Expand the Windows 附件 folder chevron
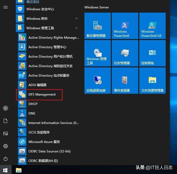The height and width of the screenshot is (174, 177). 76,19
